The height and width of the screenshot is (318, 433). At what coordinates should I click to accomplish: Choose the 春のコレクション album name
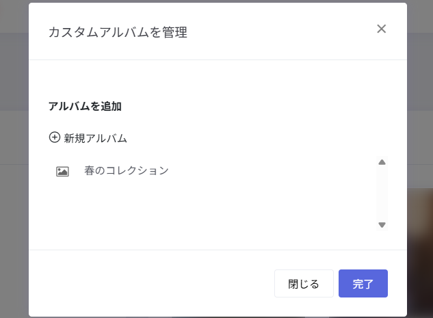point(127,170)
